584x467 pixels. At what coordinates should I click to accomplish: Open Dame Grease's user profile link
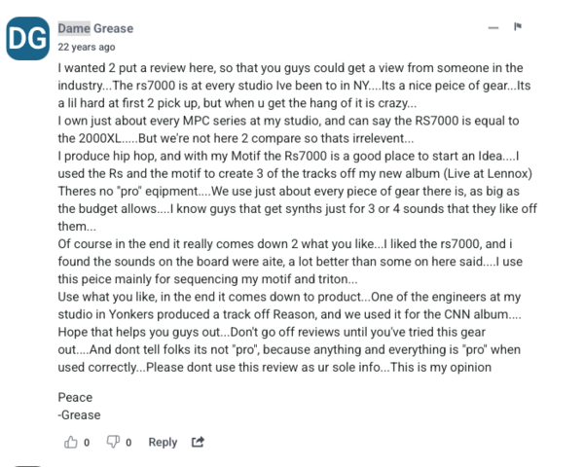point(95,28)
